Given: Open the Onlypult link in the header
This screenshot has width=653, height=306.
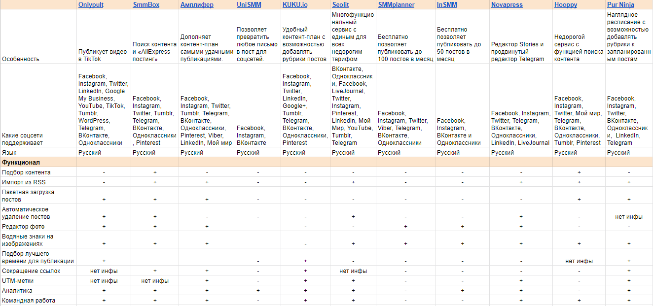Looking at the screenshot, I should click(x=91, y=5).
